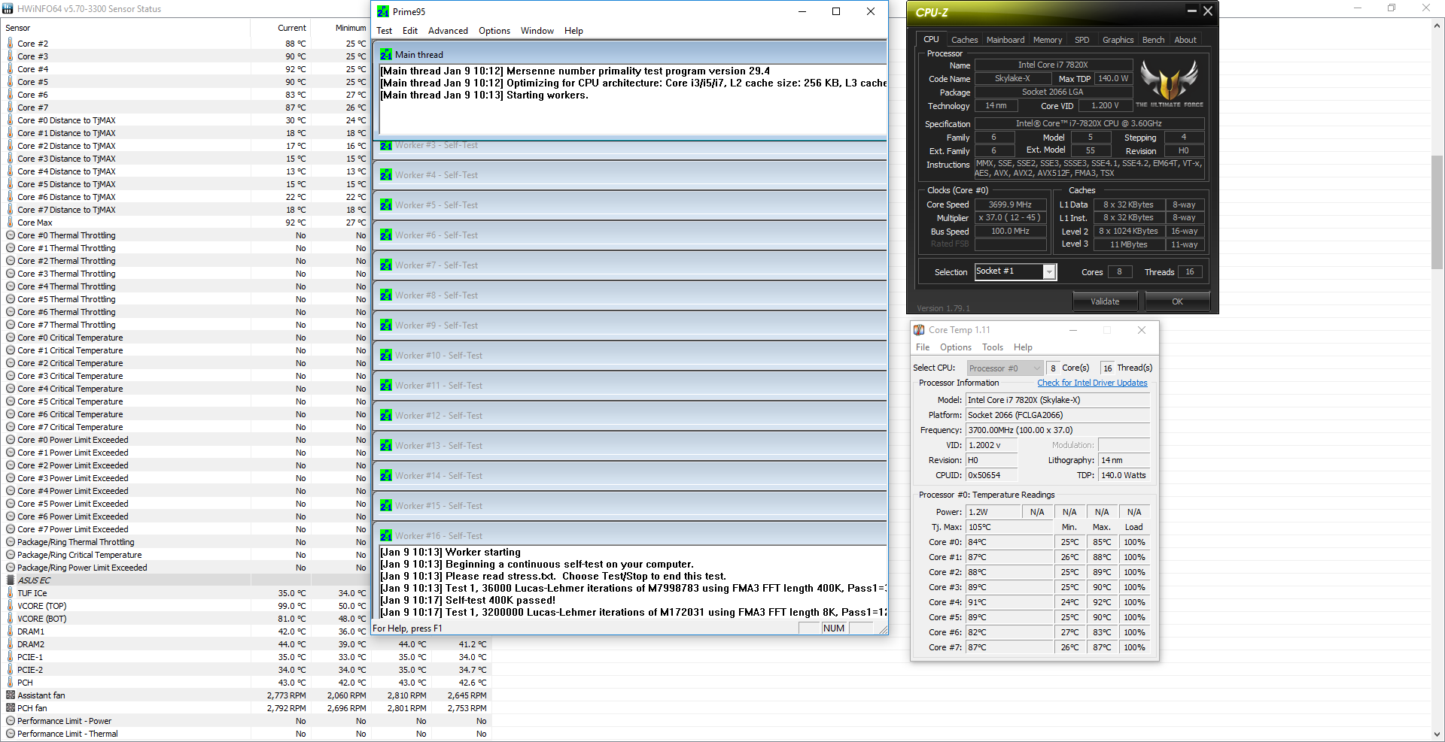Click the Frequency value in Core Temp
This screenshot has height=742, width=1445.
(x=1057, y=430)
